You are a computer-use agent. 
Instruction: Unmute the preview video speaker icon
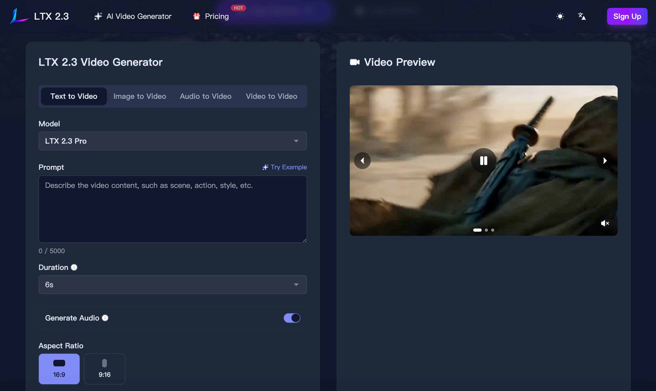[605, 223]
